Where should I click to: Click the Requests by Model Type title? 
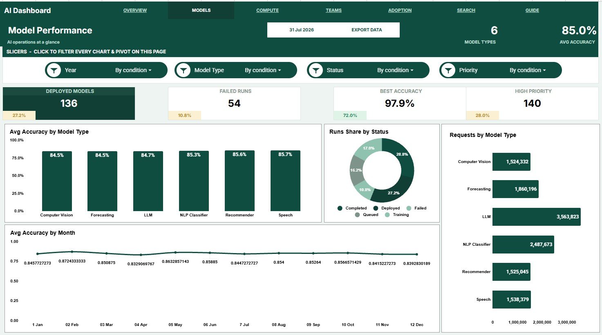pos(483,135)
